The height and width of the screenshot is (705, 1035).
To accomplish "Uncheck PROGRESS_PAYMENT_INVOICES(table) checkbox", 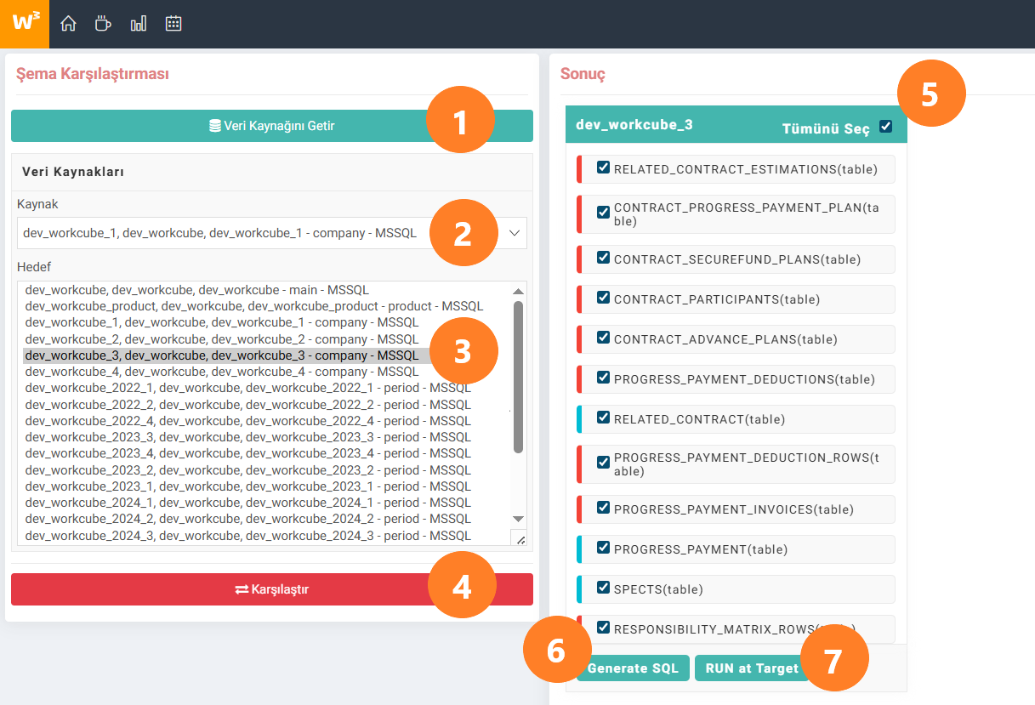I will coord(603,508).
